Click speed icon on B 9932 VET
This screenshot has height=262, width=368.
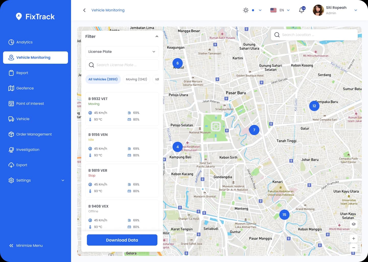coord(90,113)
